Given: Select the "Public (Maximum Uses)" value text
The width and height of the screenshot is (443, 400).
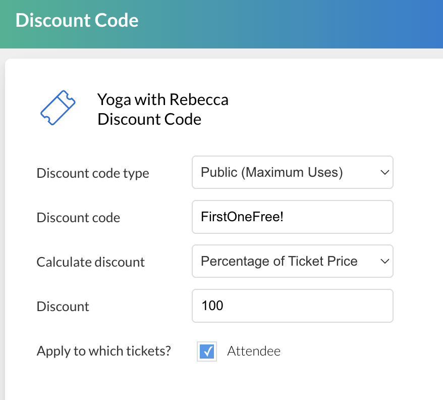Looking at the screenshot, I should 271,173.
